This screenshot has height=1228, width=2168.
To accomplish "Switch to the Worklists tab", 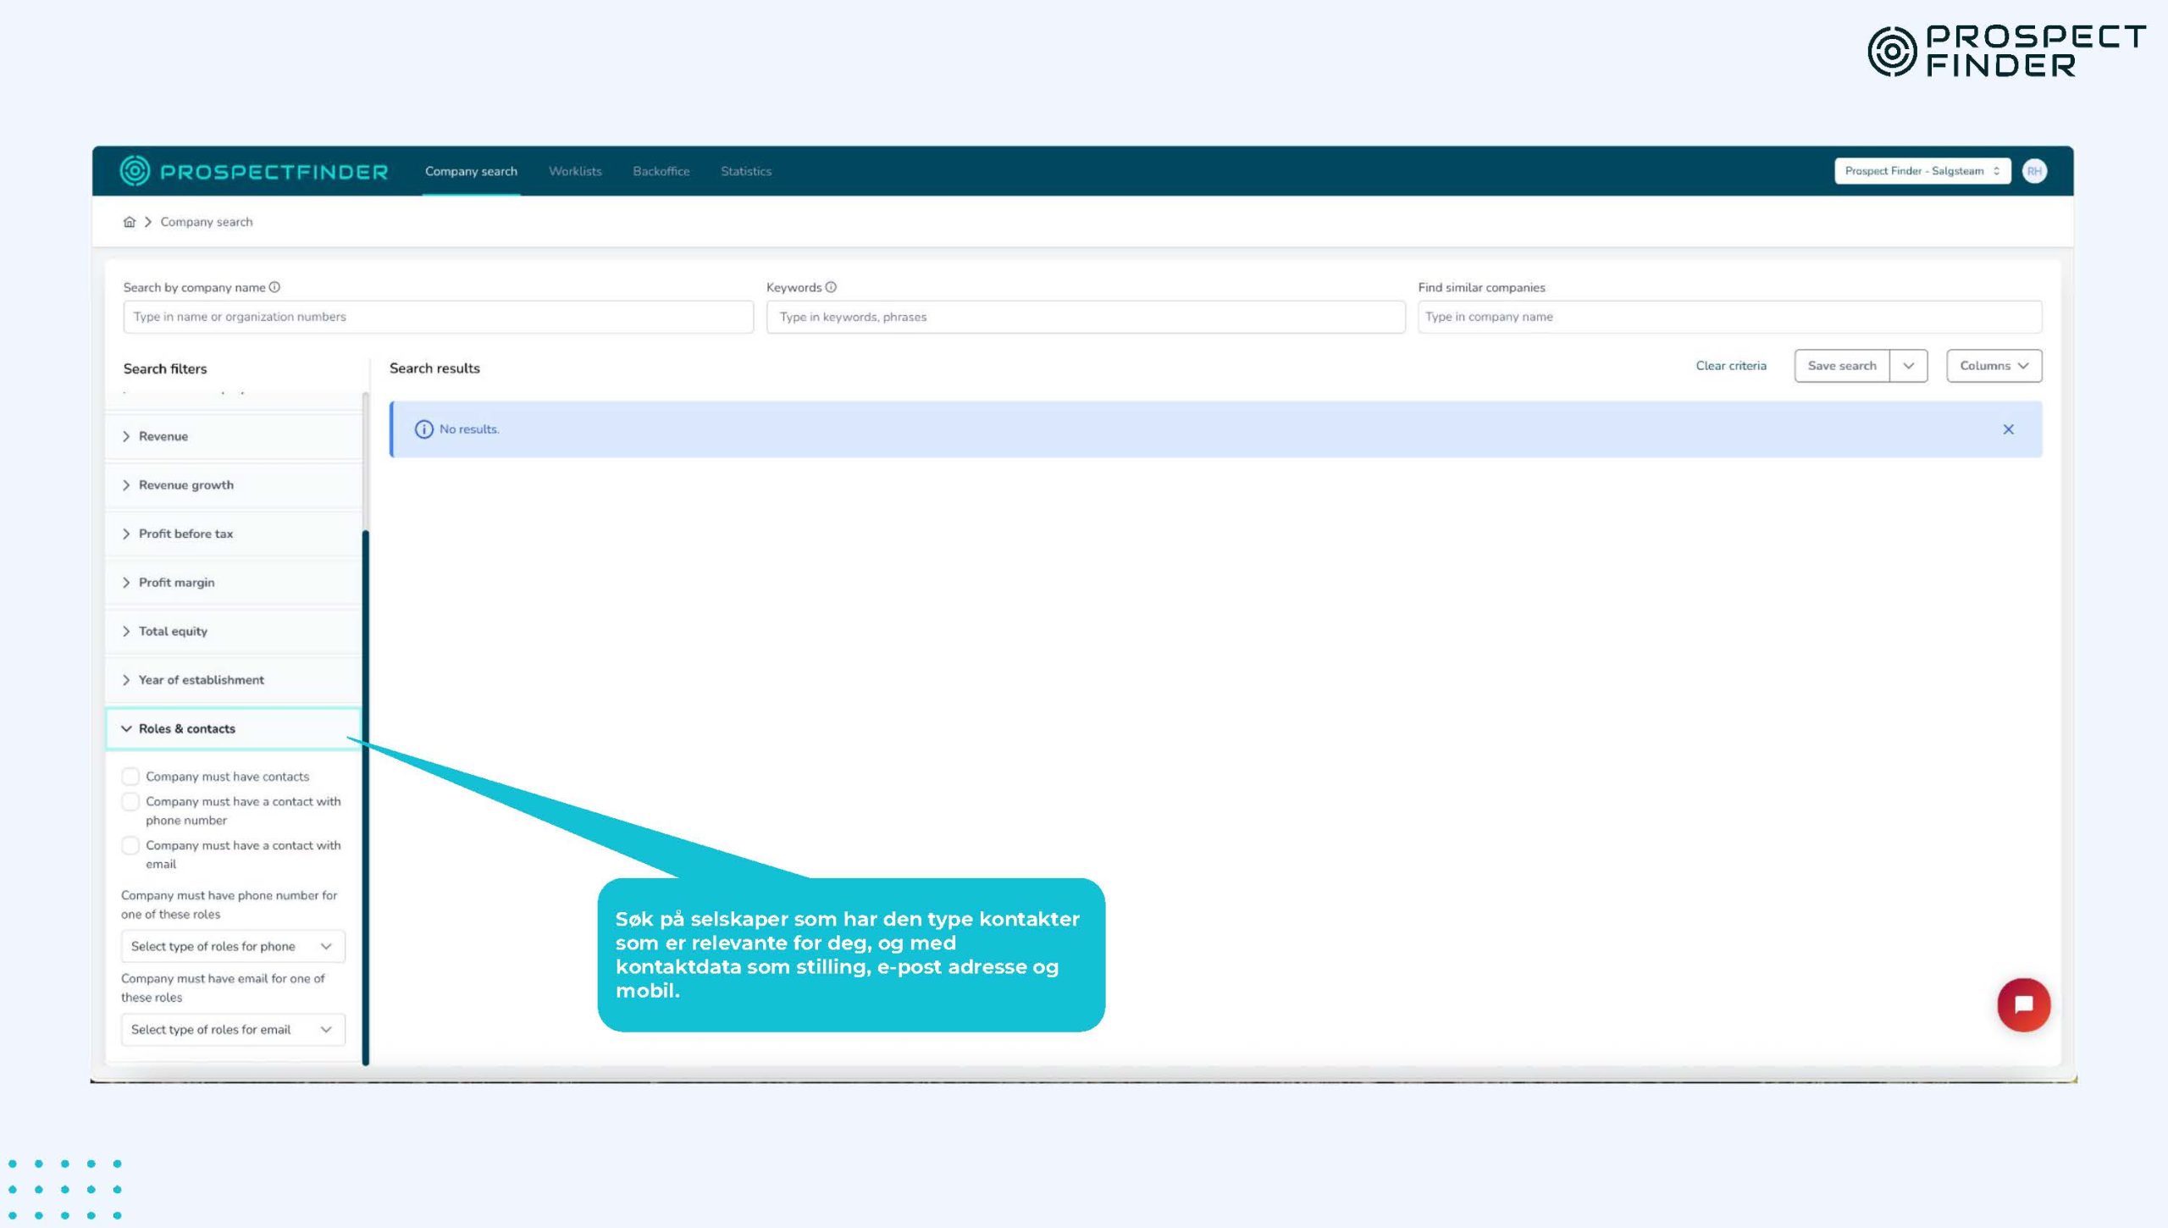I will click(575, 171).
